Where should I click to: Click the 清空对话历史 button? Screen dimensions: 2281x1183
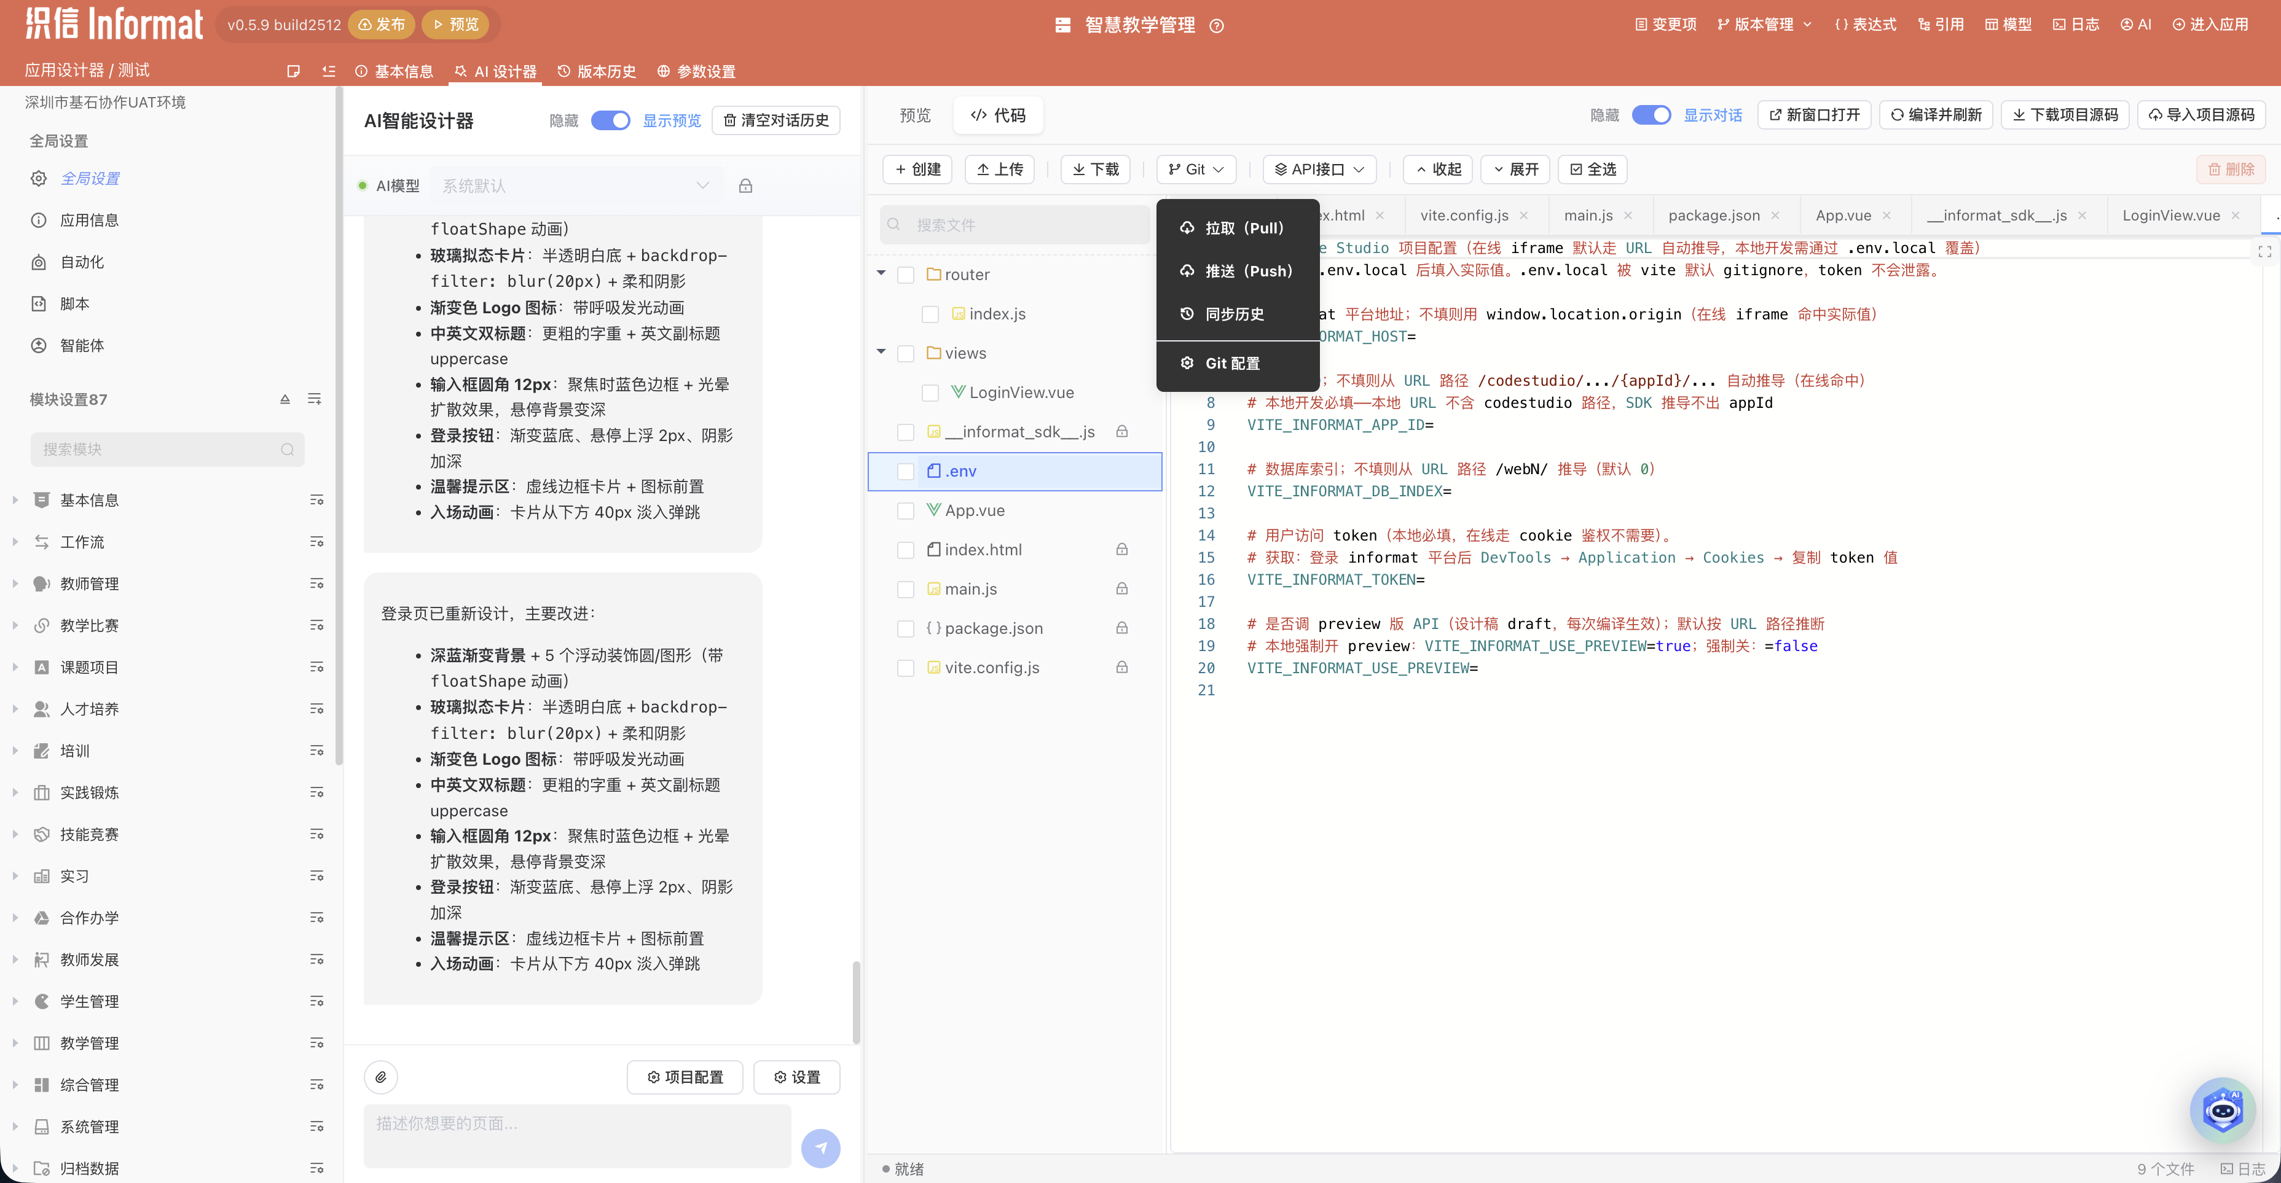(775, 120)
